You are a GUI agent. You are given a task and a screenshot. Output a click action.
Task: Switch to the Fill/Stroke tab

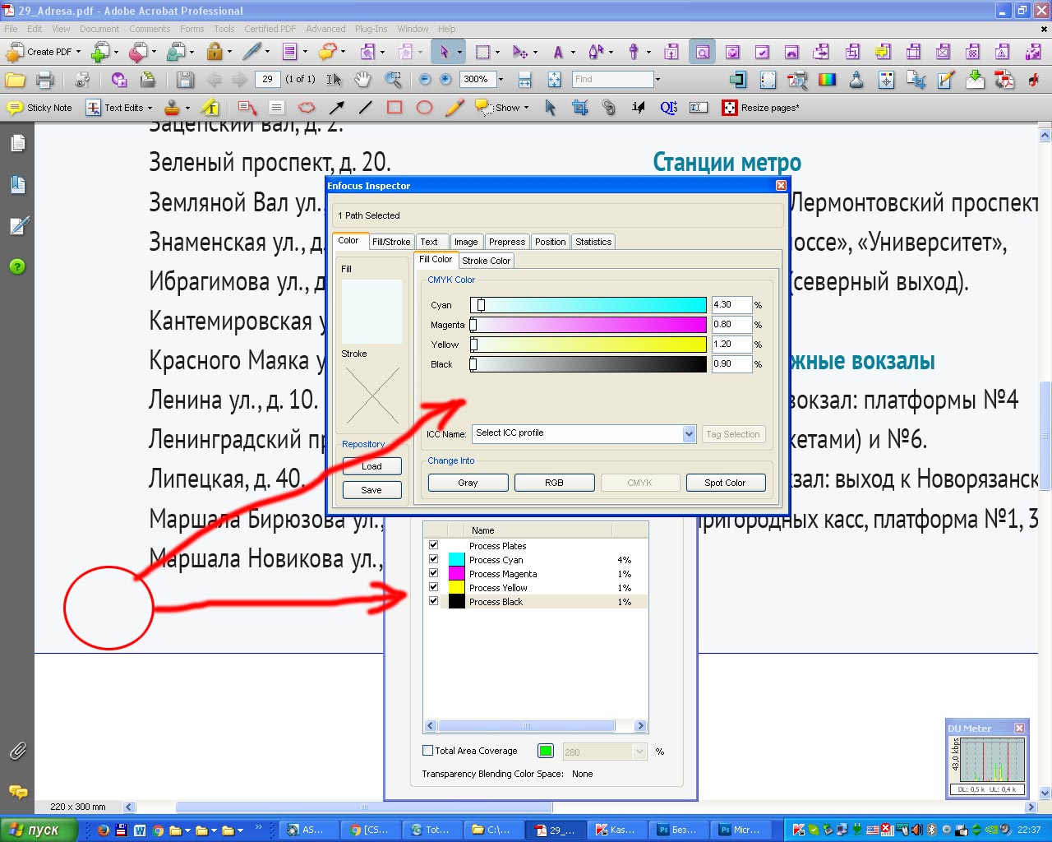(x=390, y=242)
